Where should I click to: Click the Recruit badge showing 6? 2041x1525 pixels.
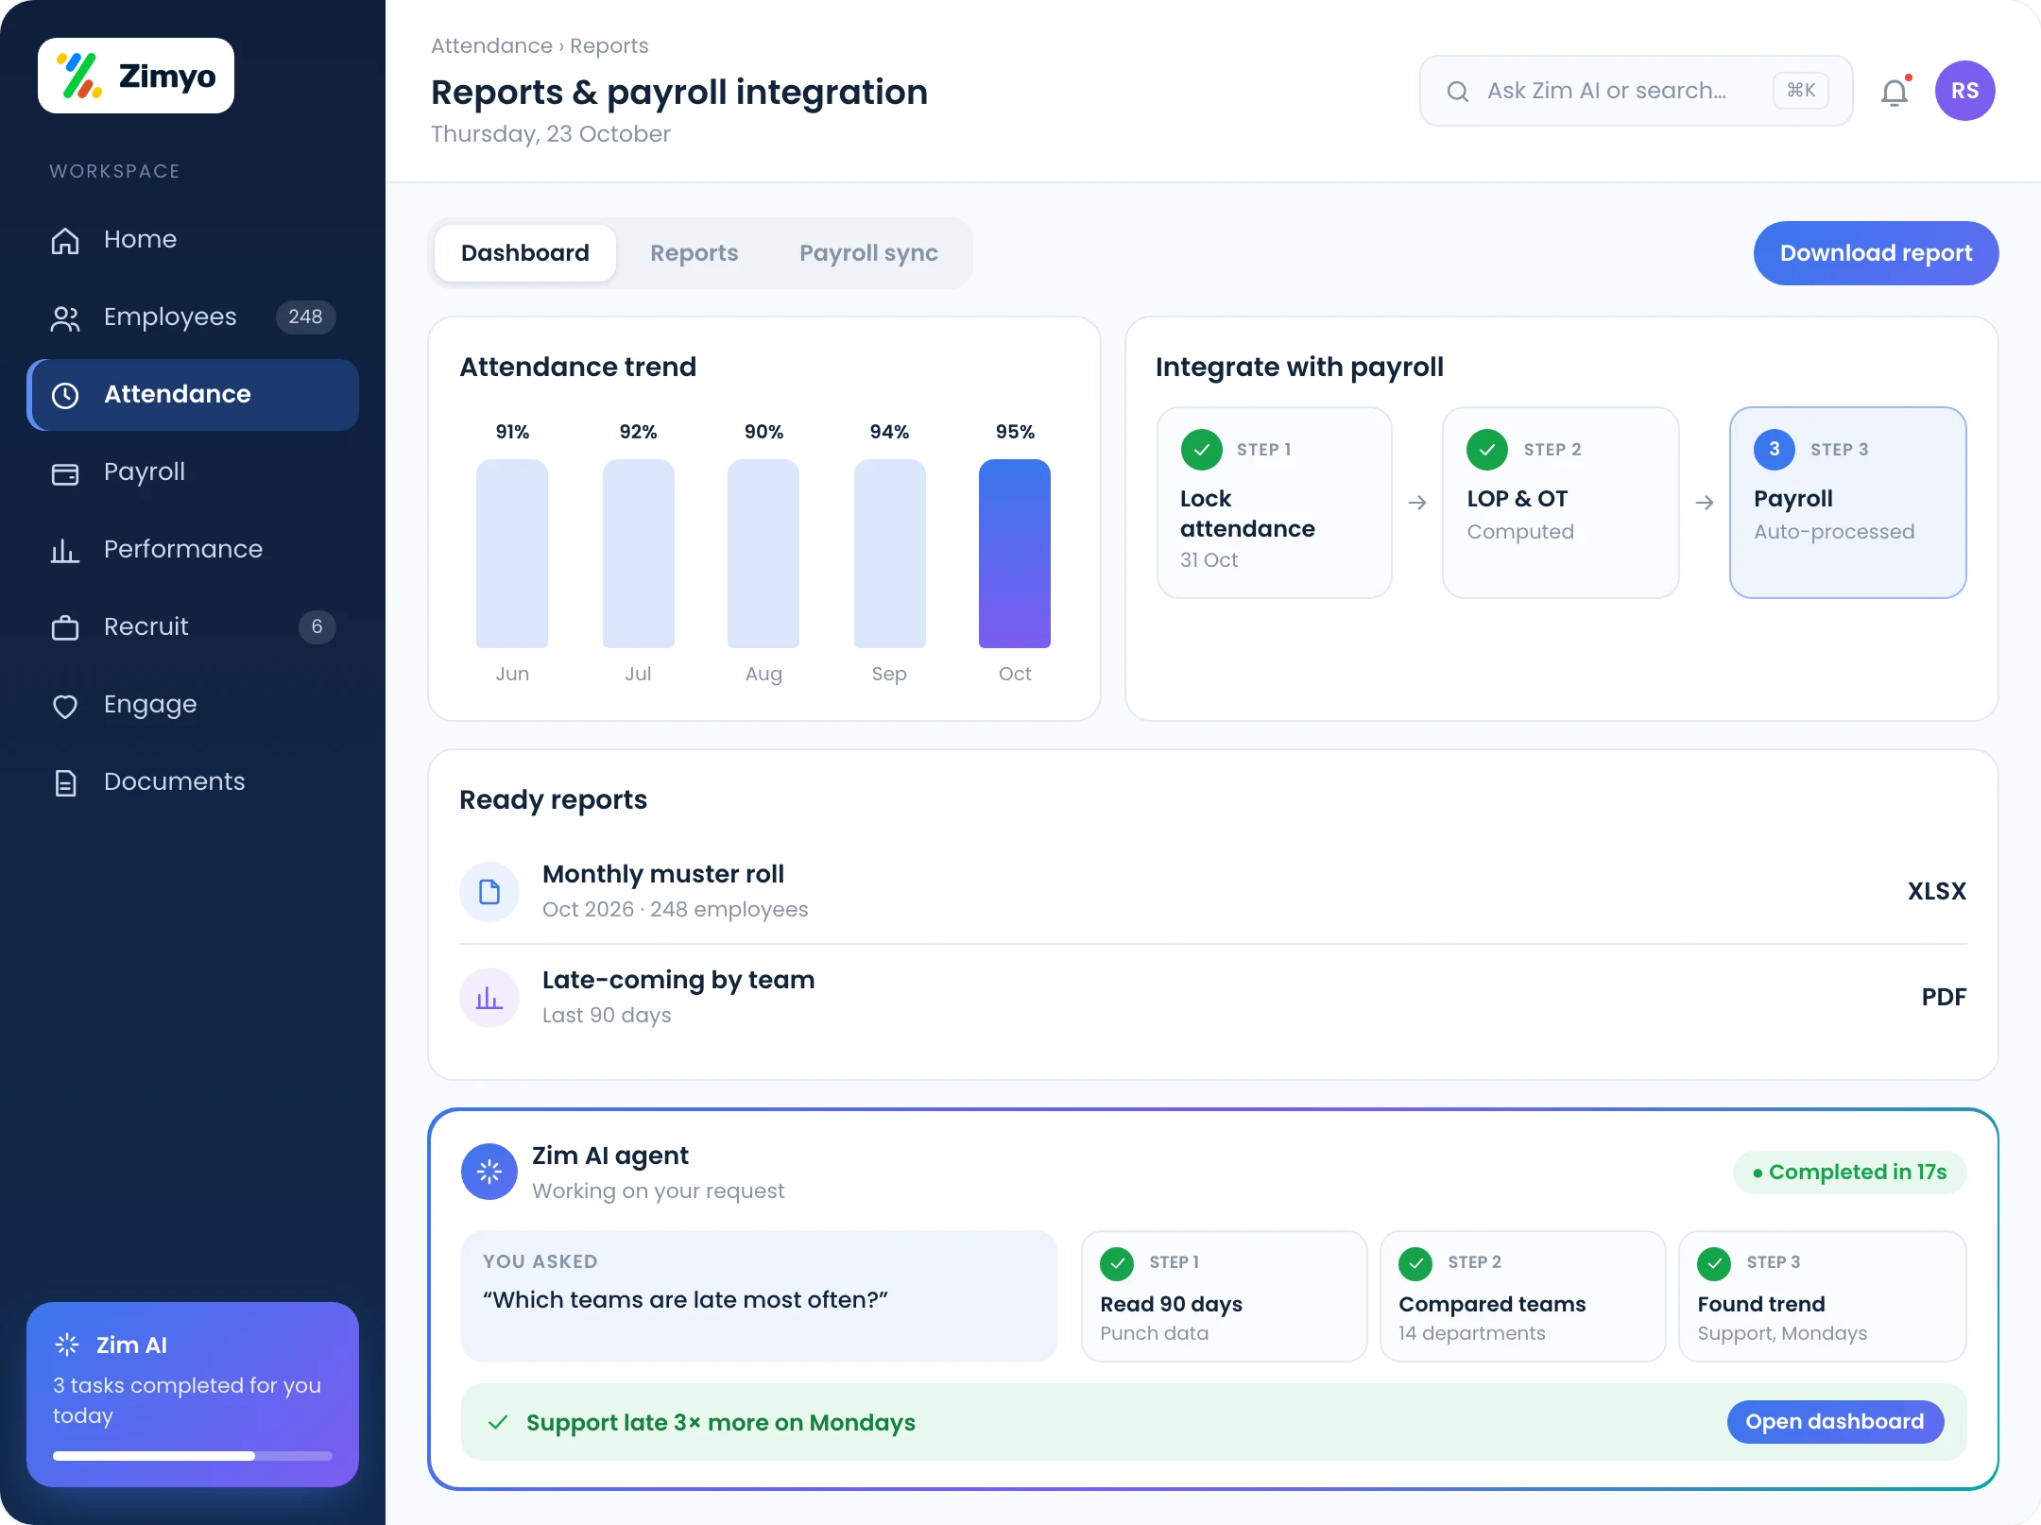317,626
